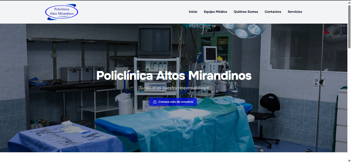
Task: Click the Policlínica Altos Mirandinos logo
Action: point(62,12)
